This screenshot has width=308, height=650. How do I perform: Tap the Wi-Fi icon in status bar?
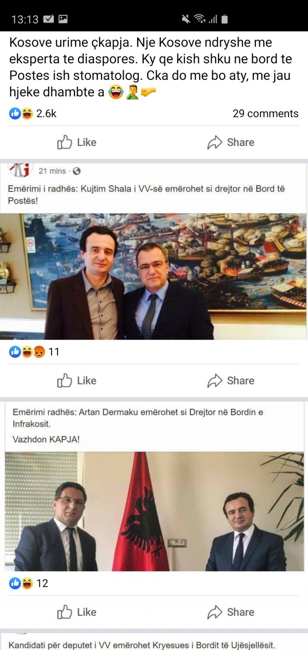(x=200, y=19)
